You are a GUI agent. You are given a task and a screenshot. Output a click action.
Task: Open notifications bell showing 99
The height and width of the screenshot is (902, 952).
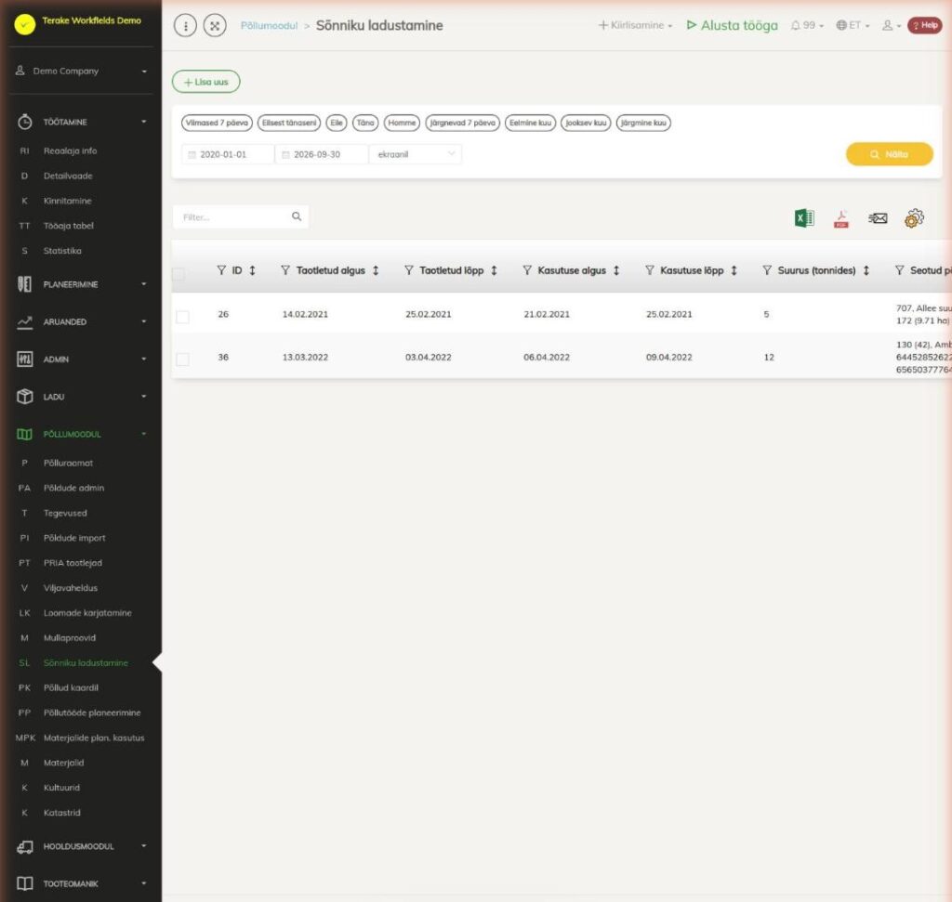coord(807,25)
